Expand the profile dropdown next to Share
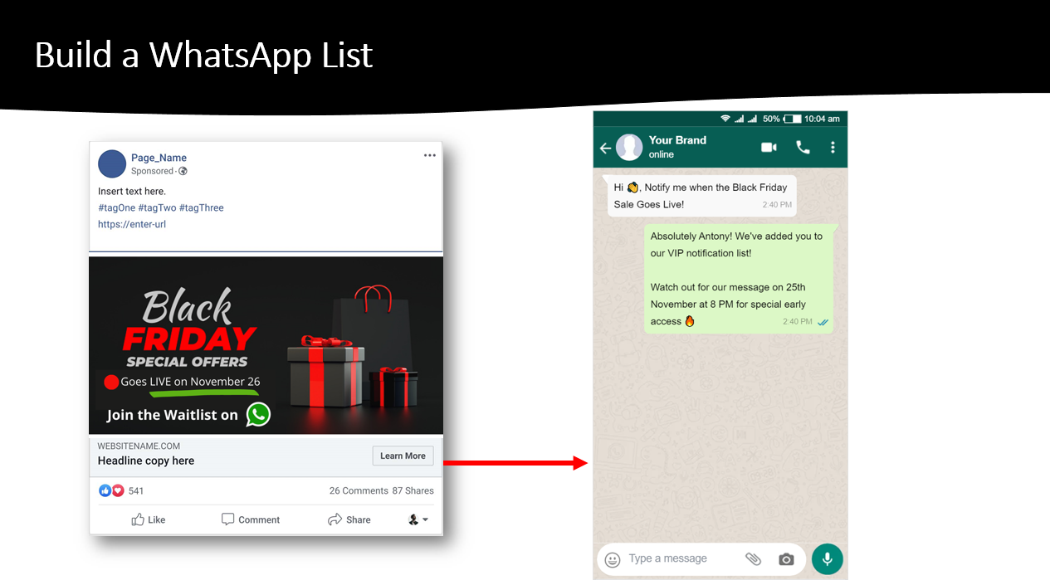This screenshot has width=1050, height=585. coord(418,519)
